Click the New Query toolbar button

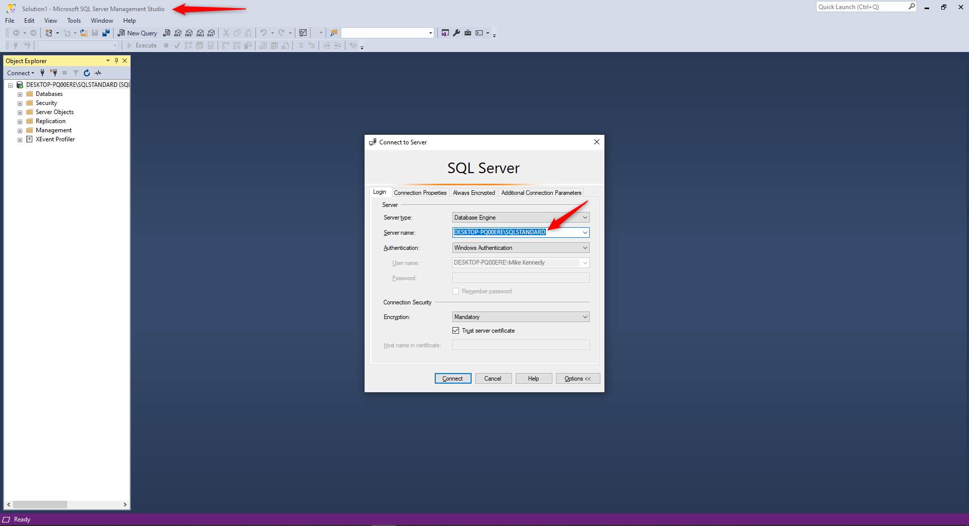pyautogui.click(x=137, y=33)
